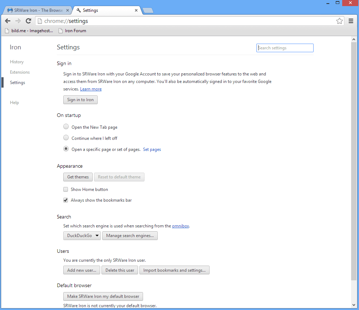Screen dimensions: 359x310
Task: Click the Search settings input field
Action: 285,48
